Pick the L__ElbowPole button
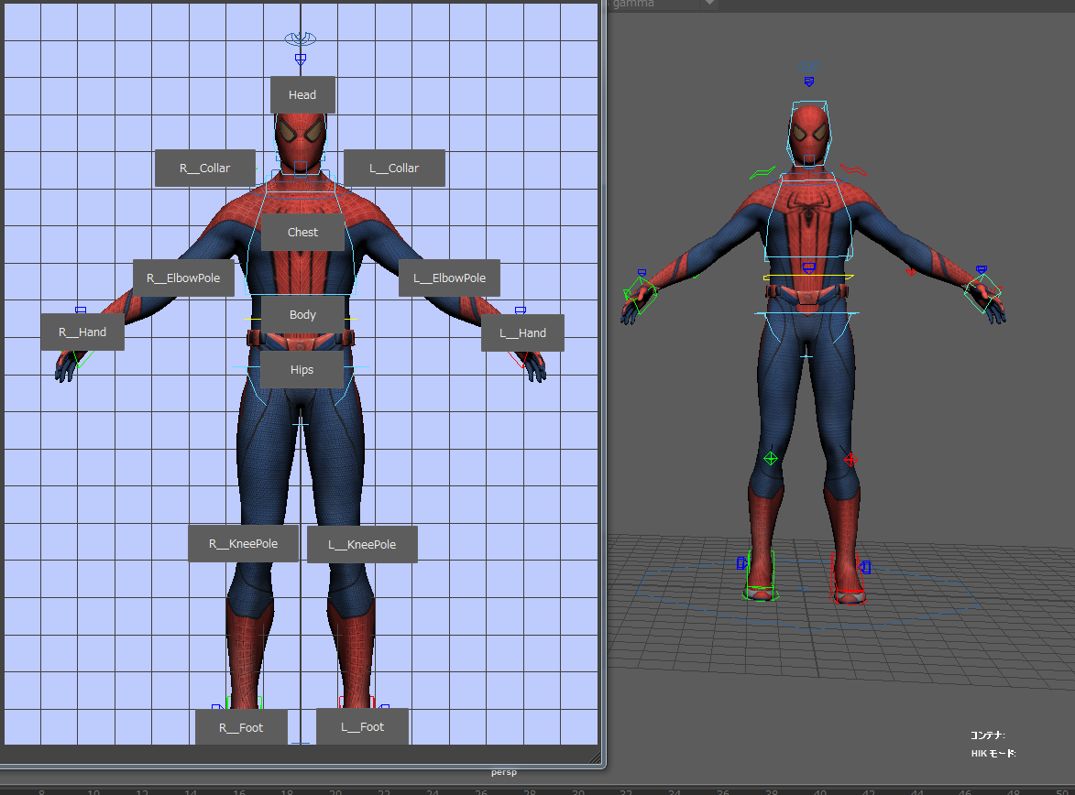The height and width of the screenshot is (795, 1075). (449, 278)
